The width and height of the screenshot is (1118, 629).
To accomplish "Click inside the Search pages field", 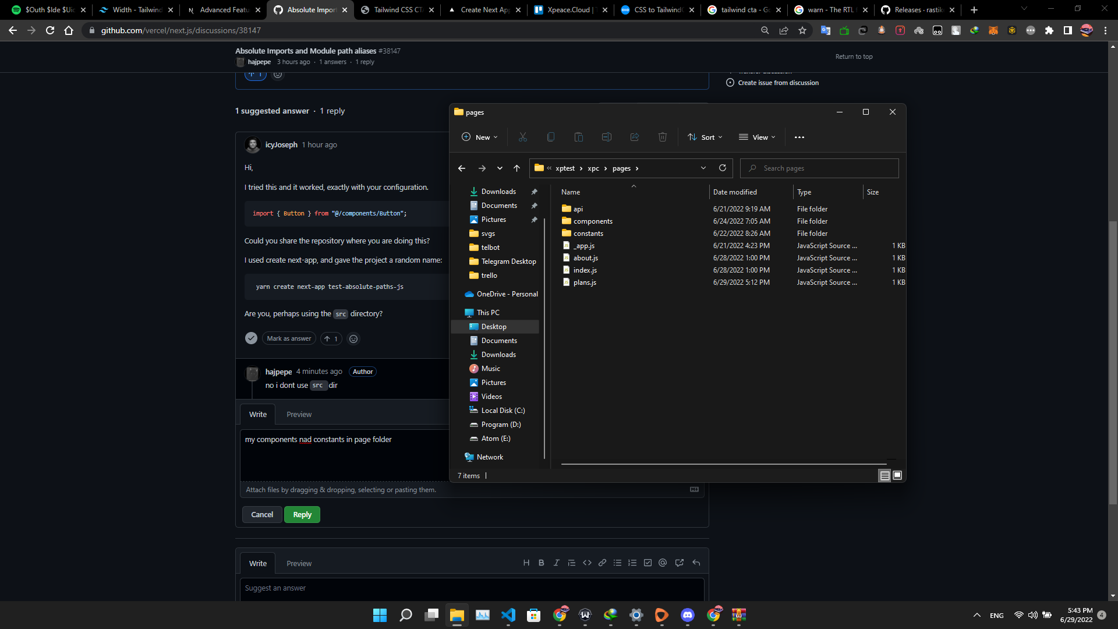I will coord(819,168).
